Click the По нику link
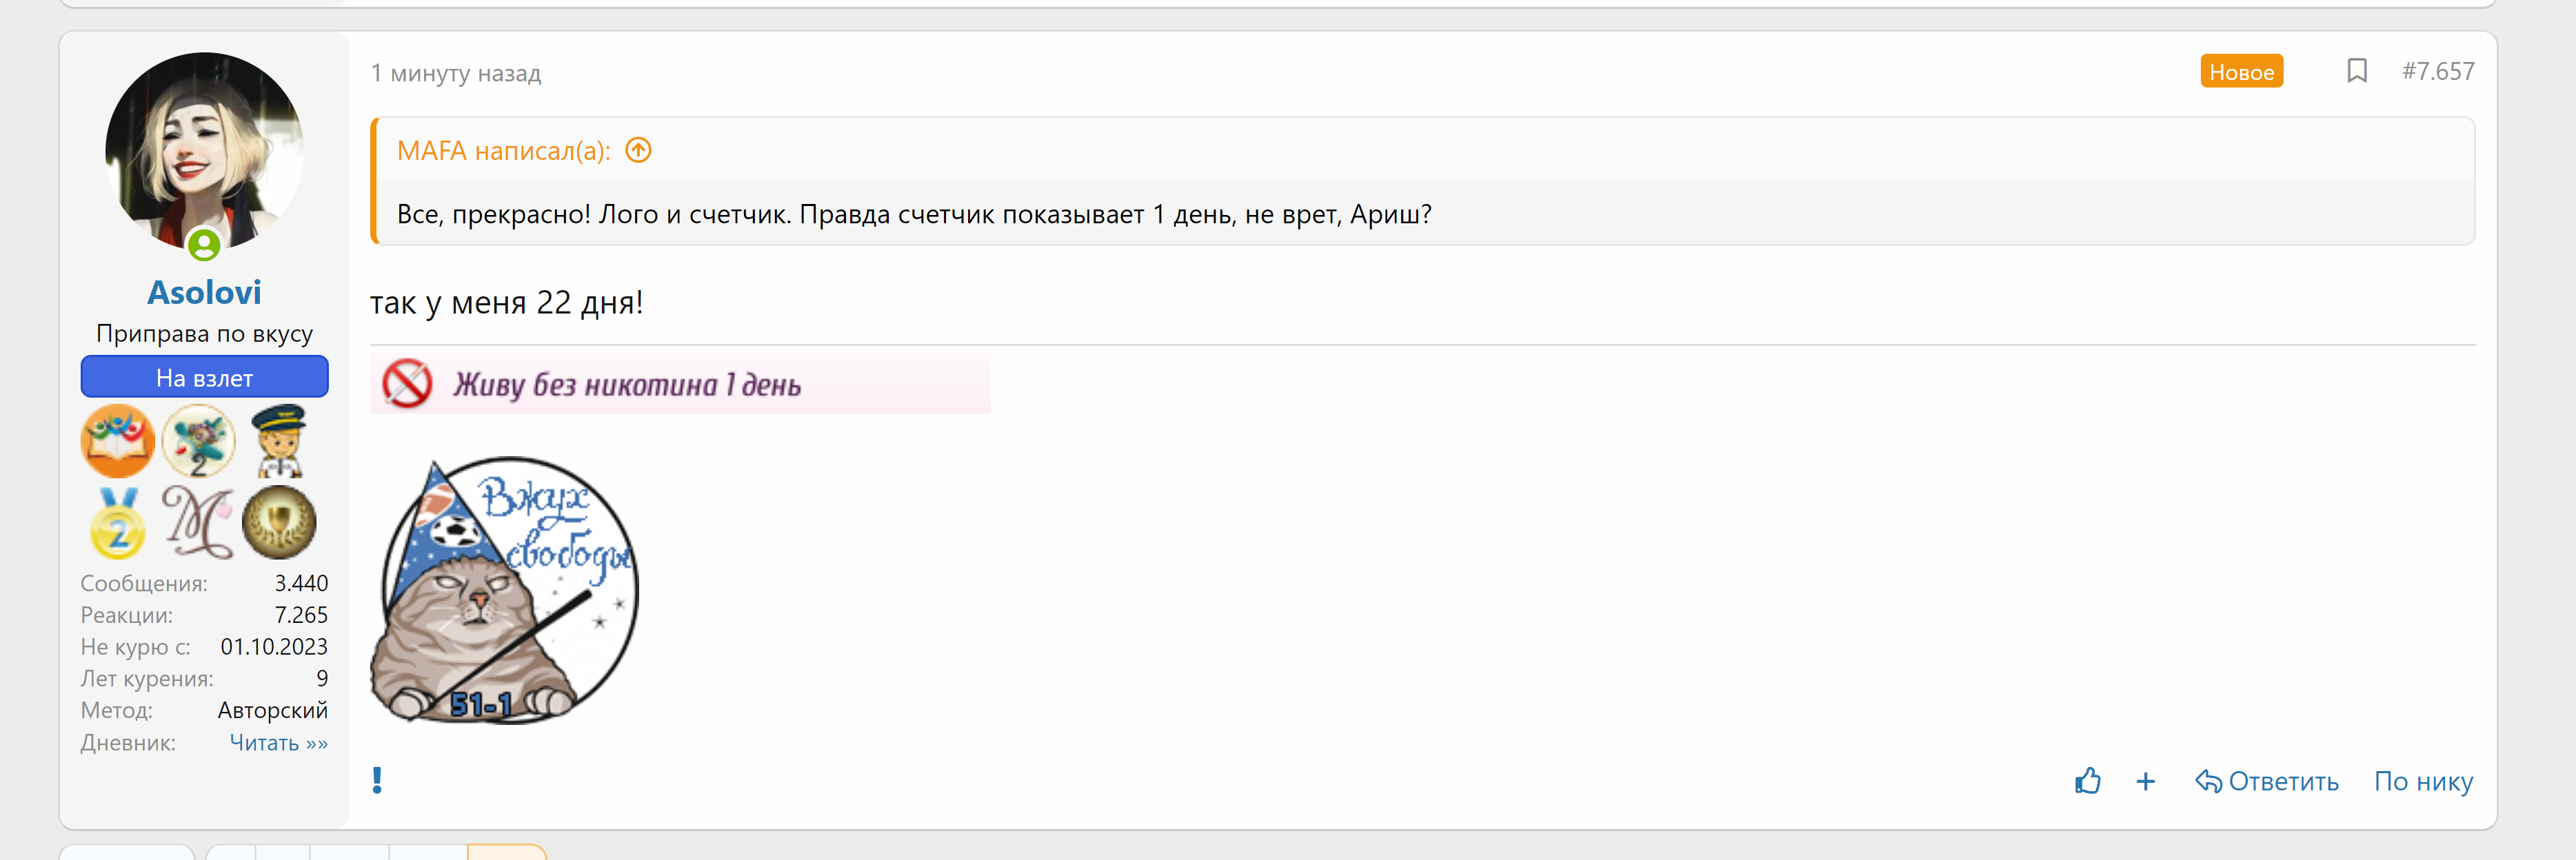The image size is (2576, 860). pos(2423,781)
